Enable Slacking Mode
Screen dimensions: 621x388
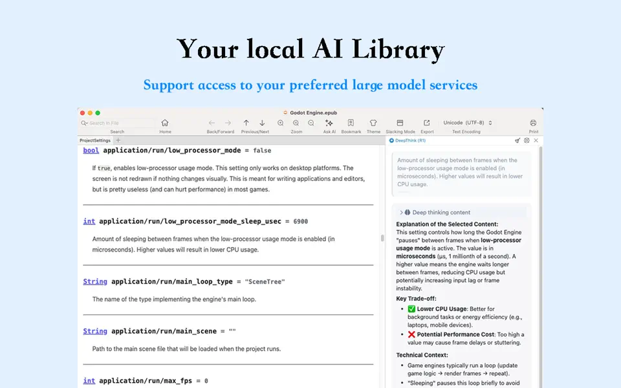pos(400,122)
